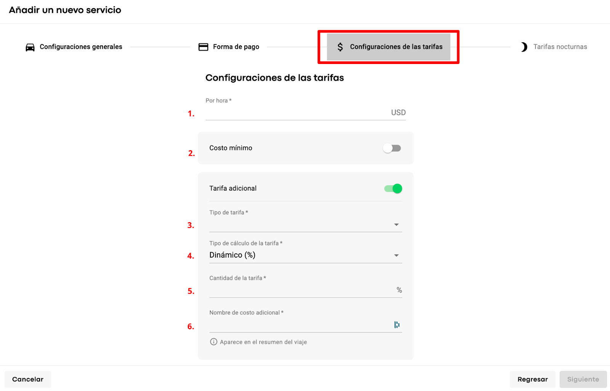Screen dimensions: 610x391
Task: Click the info icon beside Aparece en el resumen
Action: [x=214, y=342]
